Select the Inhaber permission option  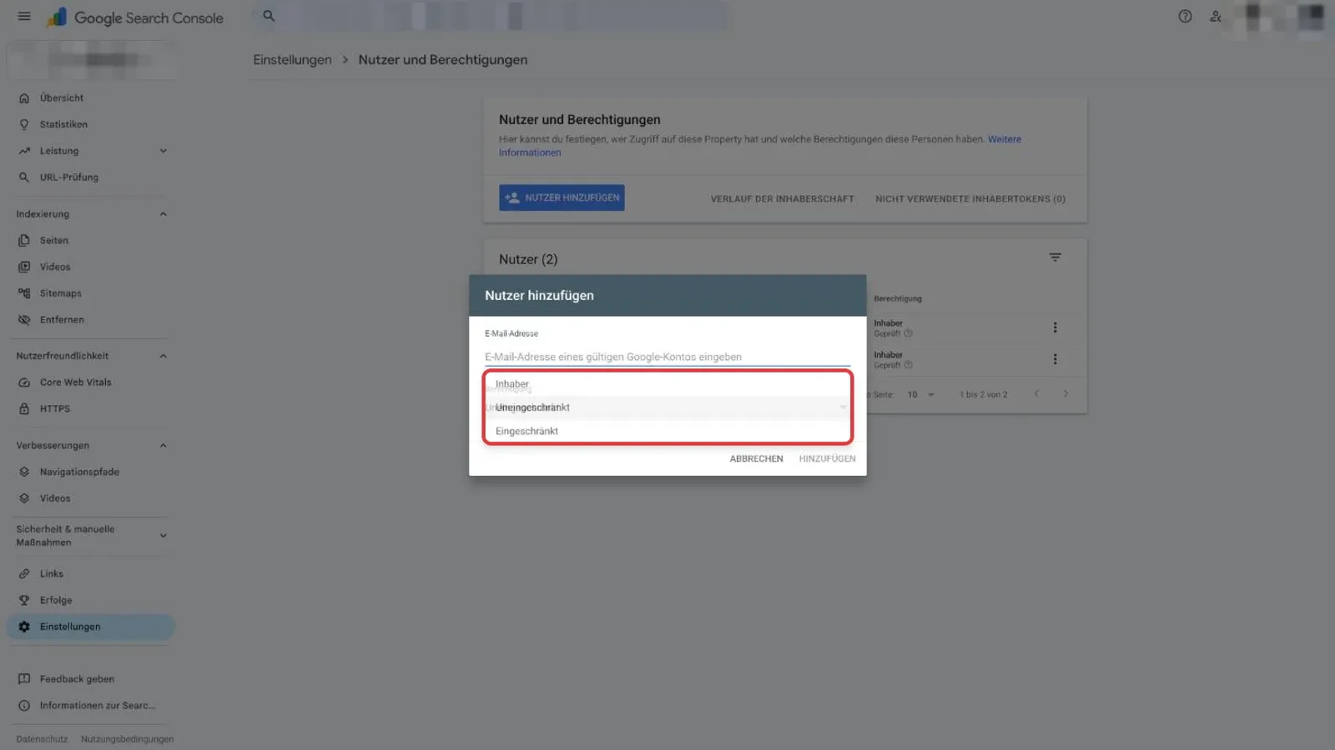pos(667,384)
